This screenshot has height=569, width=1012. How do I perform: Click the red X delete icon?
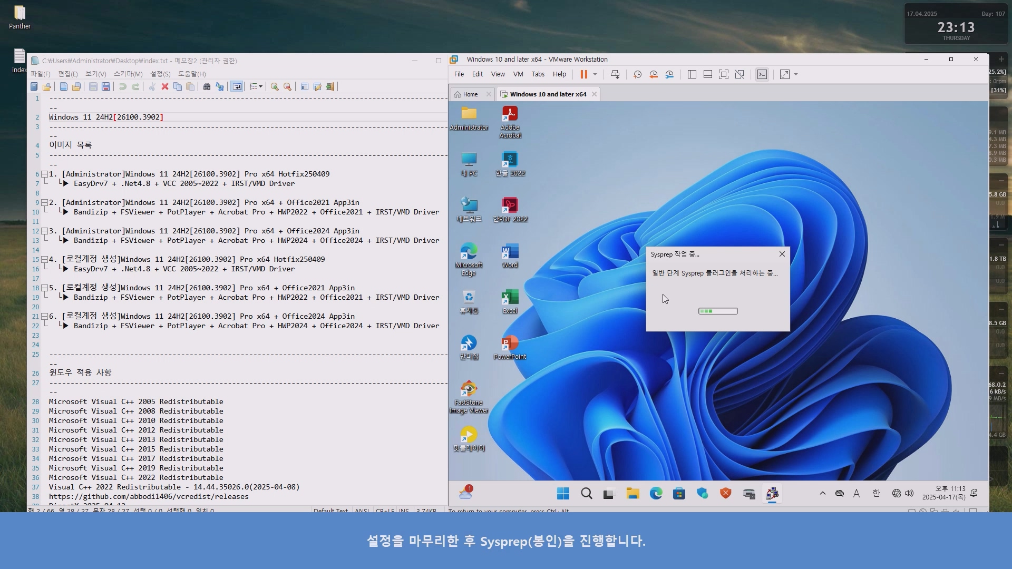[x=165, y=86]
